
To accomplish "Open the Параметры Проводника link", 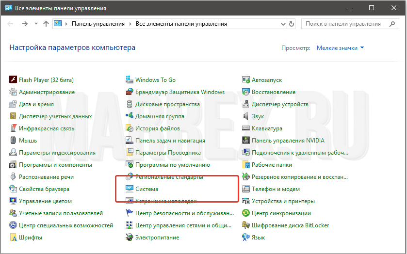I will pos(168,153).
